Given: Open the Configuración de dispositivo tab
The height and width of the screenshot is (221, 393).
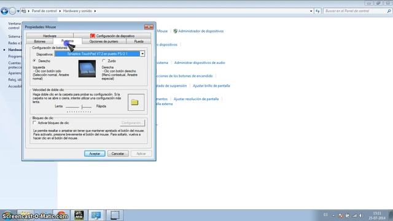Looking at the screenshot, I should click(x=112, y=36).
